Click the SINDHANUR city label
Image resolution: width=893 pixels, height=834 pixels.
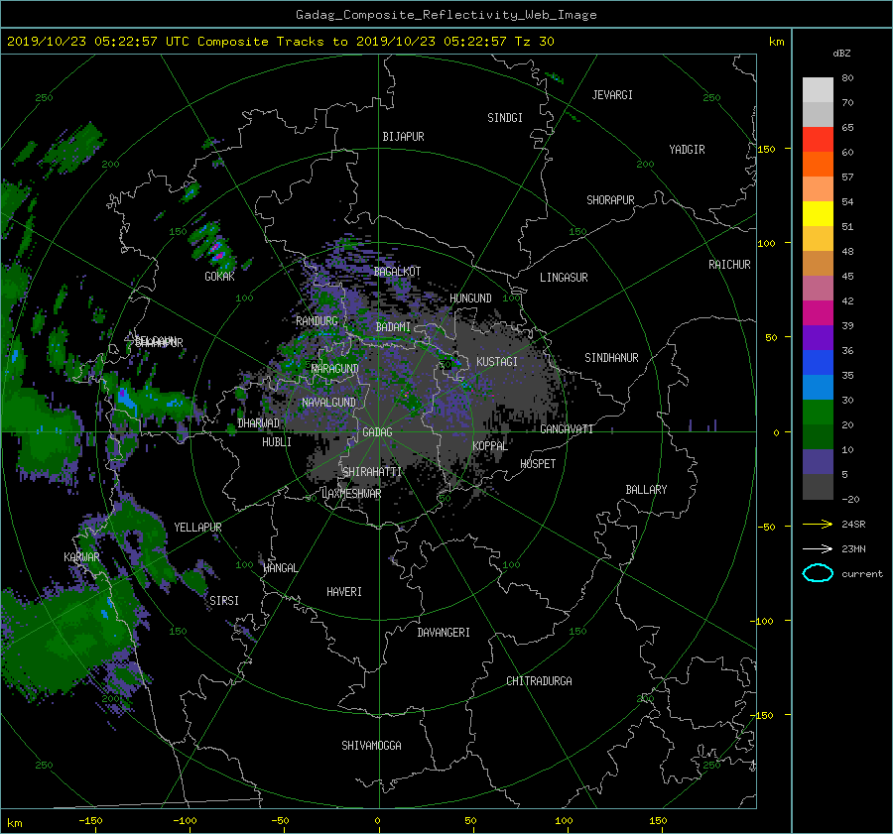coord(611,358)
